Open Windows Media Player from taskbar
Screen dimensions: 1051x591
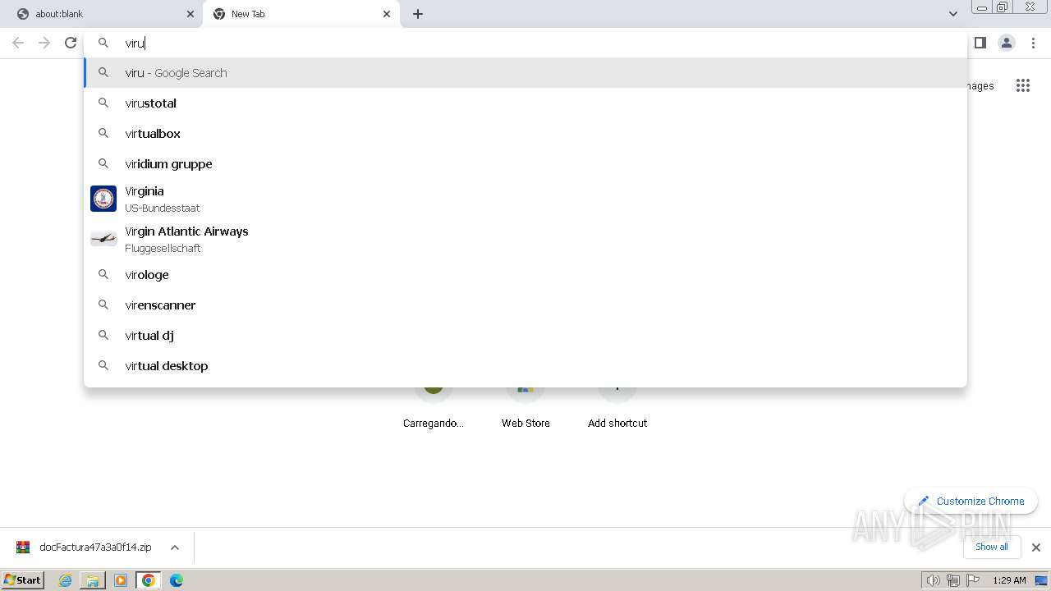click(121, 580)
